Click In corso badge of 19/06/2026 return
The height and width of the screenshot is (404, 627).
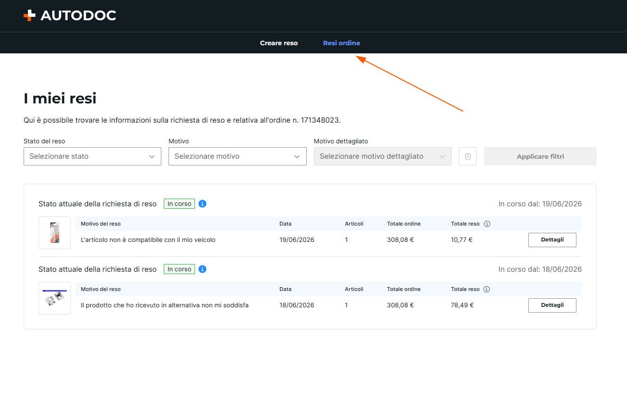(179, 203)
